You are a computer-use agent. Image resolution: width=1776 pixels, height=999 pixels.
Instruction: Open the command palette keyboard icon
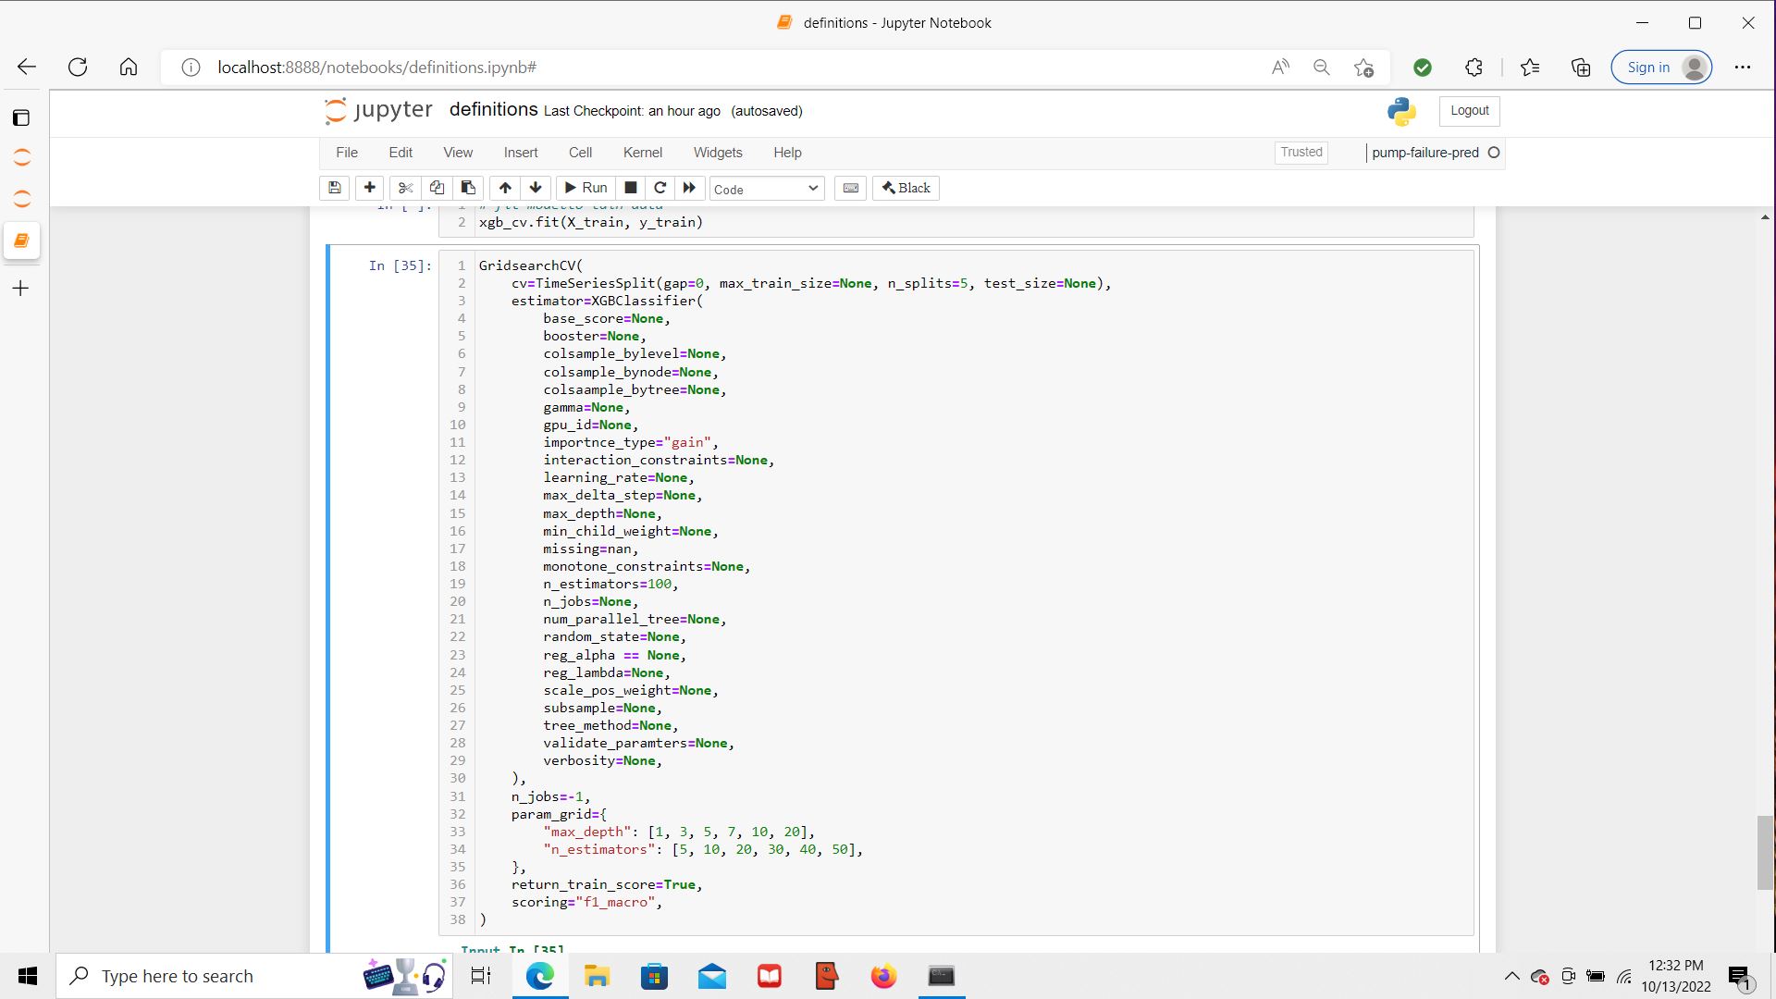tap(850, 188)
